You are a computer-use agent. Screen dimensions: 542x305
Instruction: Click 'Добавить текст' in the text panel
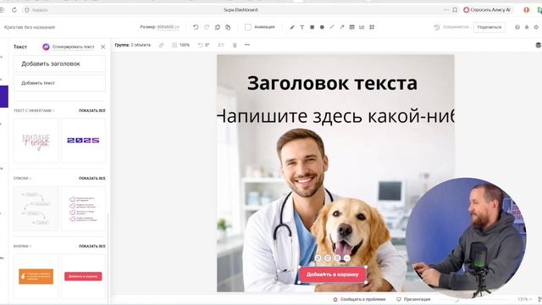coord(59,83)
